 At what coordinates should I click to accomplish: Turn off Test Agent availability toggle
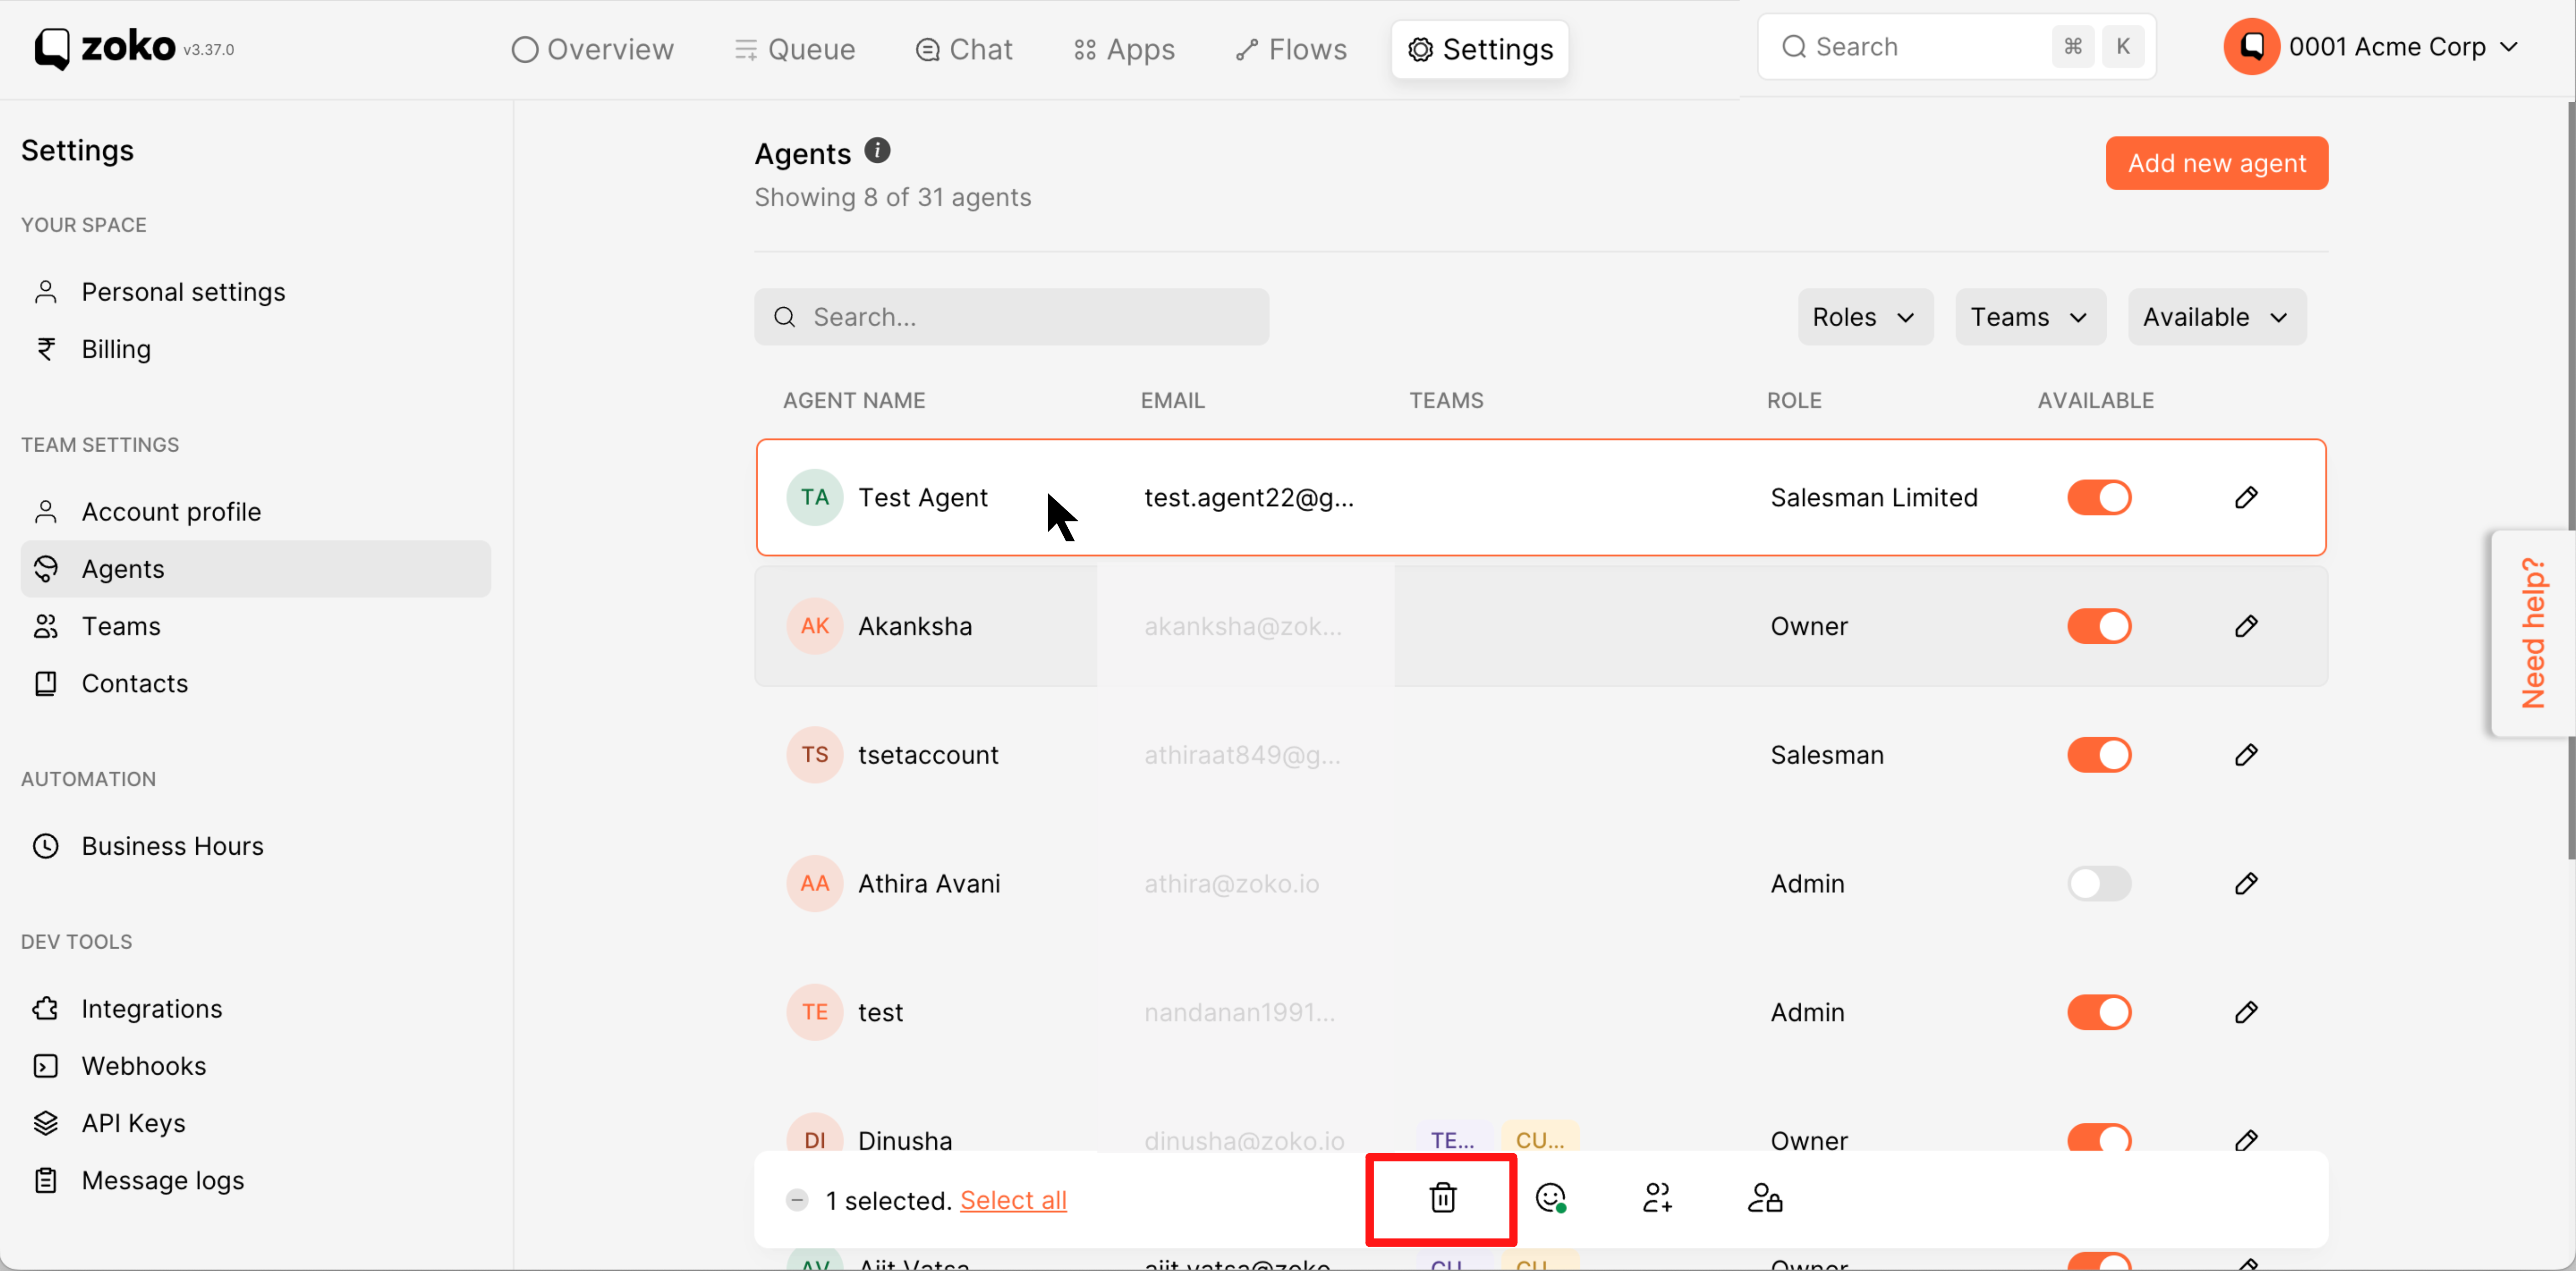[2099, 498]
